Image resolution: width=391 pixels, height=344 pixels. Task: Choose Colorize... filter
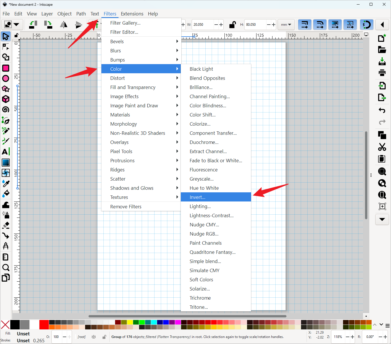point(216,124)
